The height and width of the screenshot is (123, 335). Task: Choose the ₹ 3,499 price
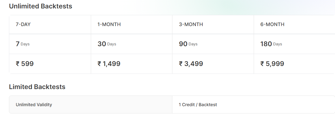tap(191, 64)
